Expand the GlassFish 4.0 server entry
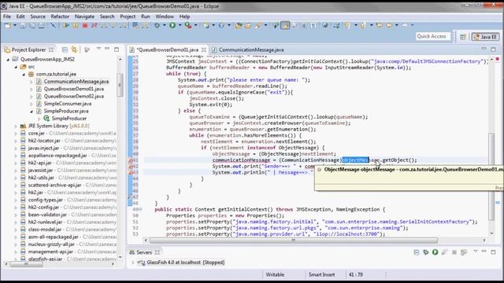Viewport: 504px width, 283px height. tap(133, 263)
